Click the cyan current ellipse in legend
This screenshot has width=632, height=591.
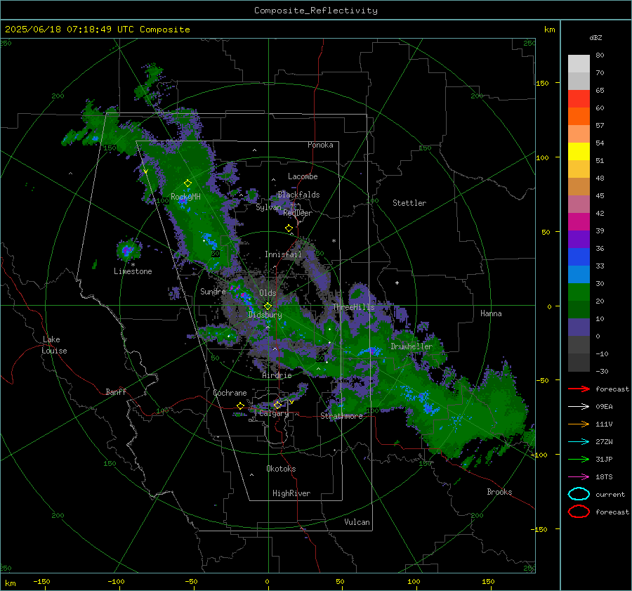pos(579,494)
